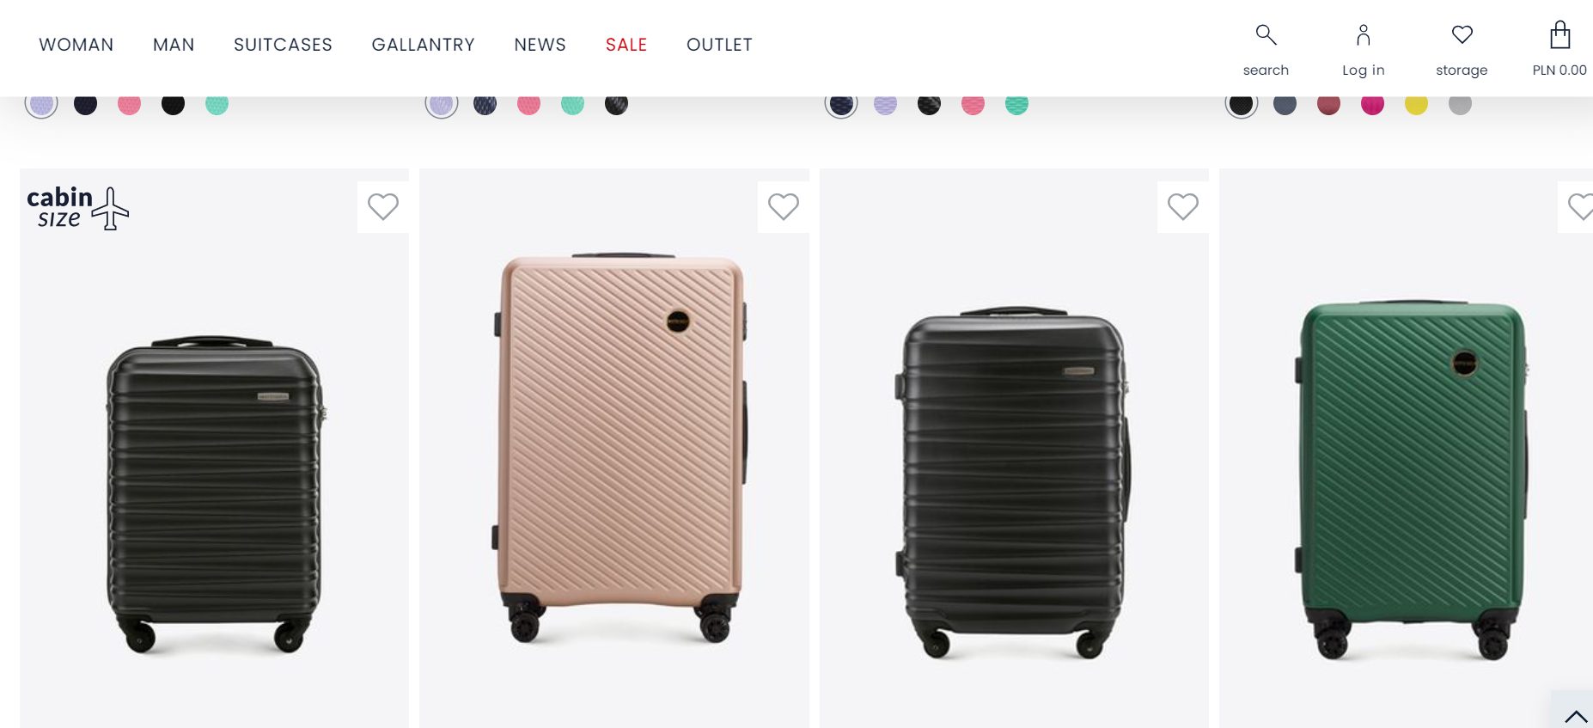Favorite the black cabin-size suitcase with the heart
1593x728 pixels.
(383, 206)
